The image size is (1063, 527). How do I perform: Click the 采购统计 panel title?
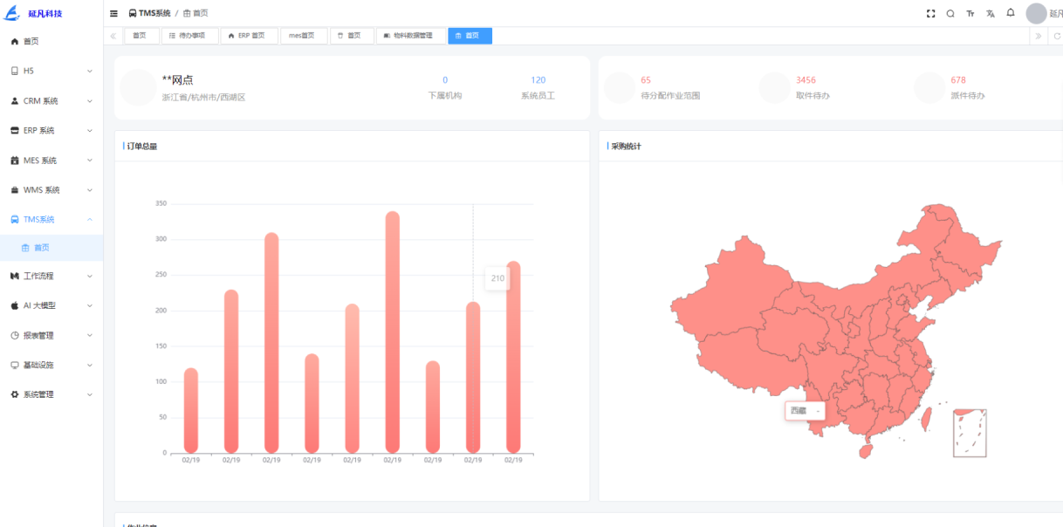pos(626,147)
